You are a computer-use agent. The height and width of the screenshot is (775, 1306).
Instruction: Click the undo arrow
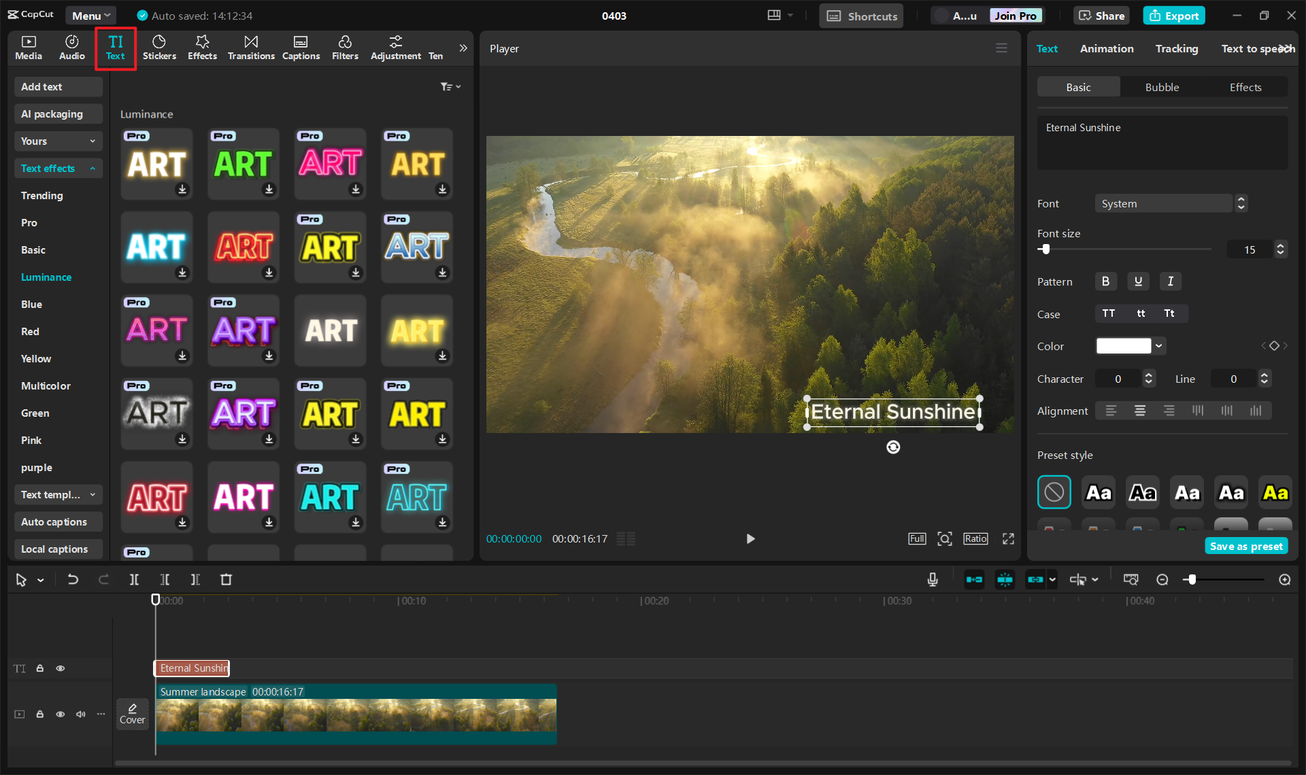[x=73, y=579]
